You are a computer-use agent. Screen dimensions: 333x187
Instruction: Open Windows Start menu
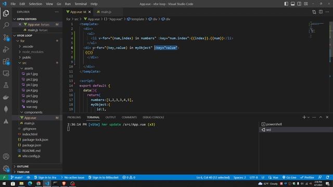tap(4, 183)
